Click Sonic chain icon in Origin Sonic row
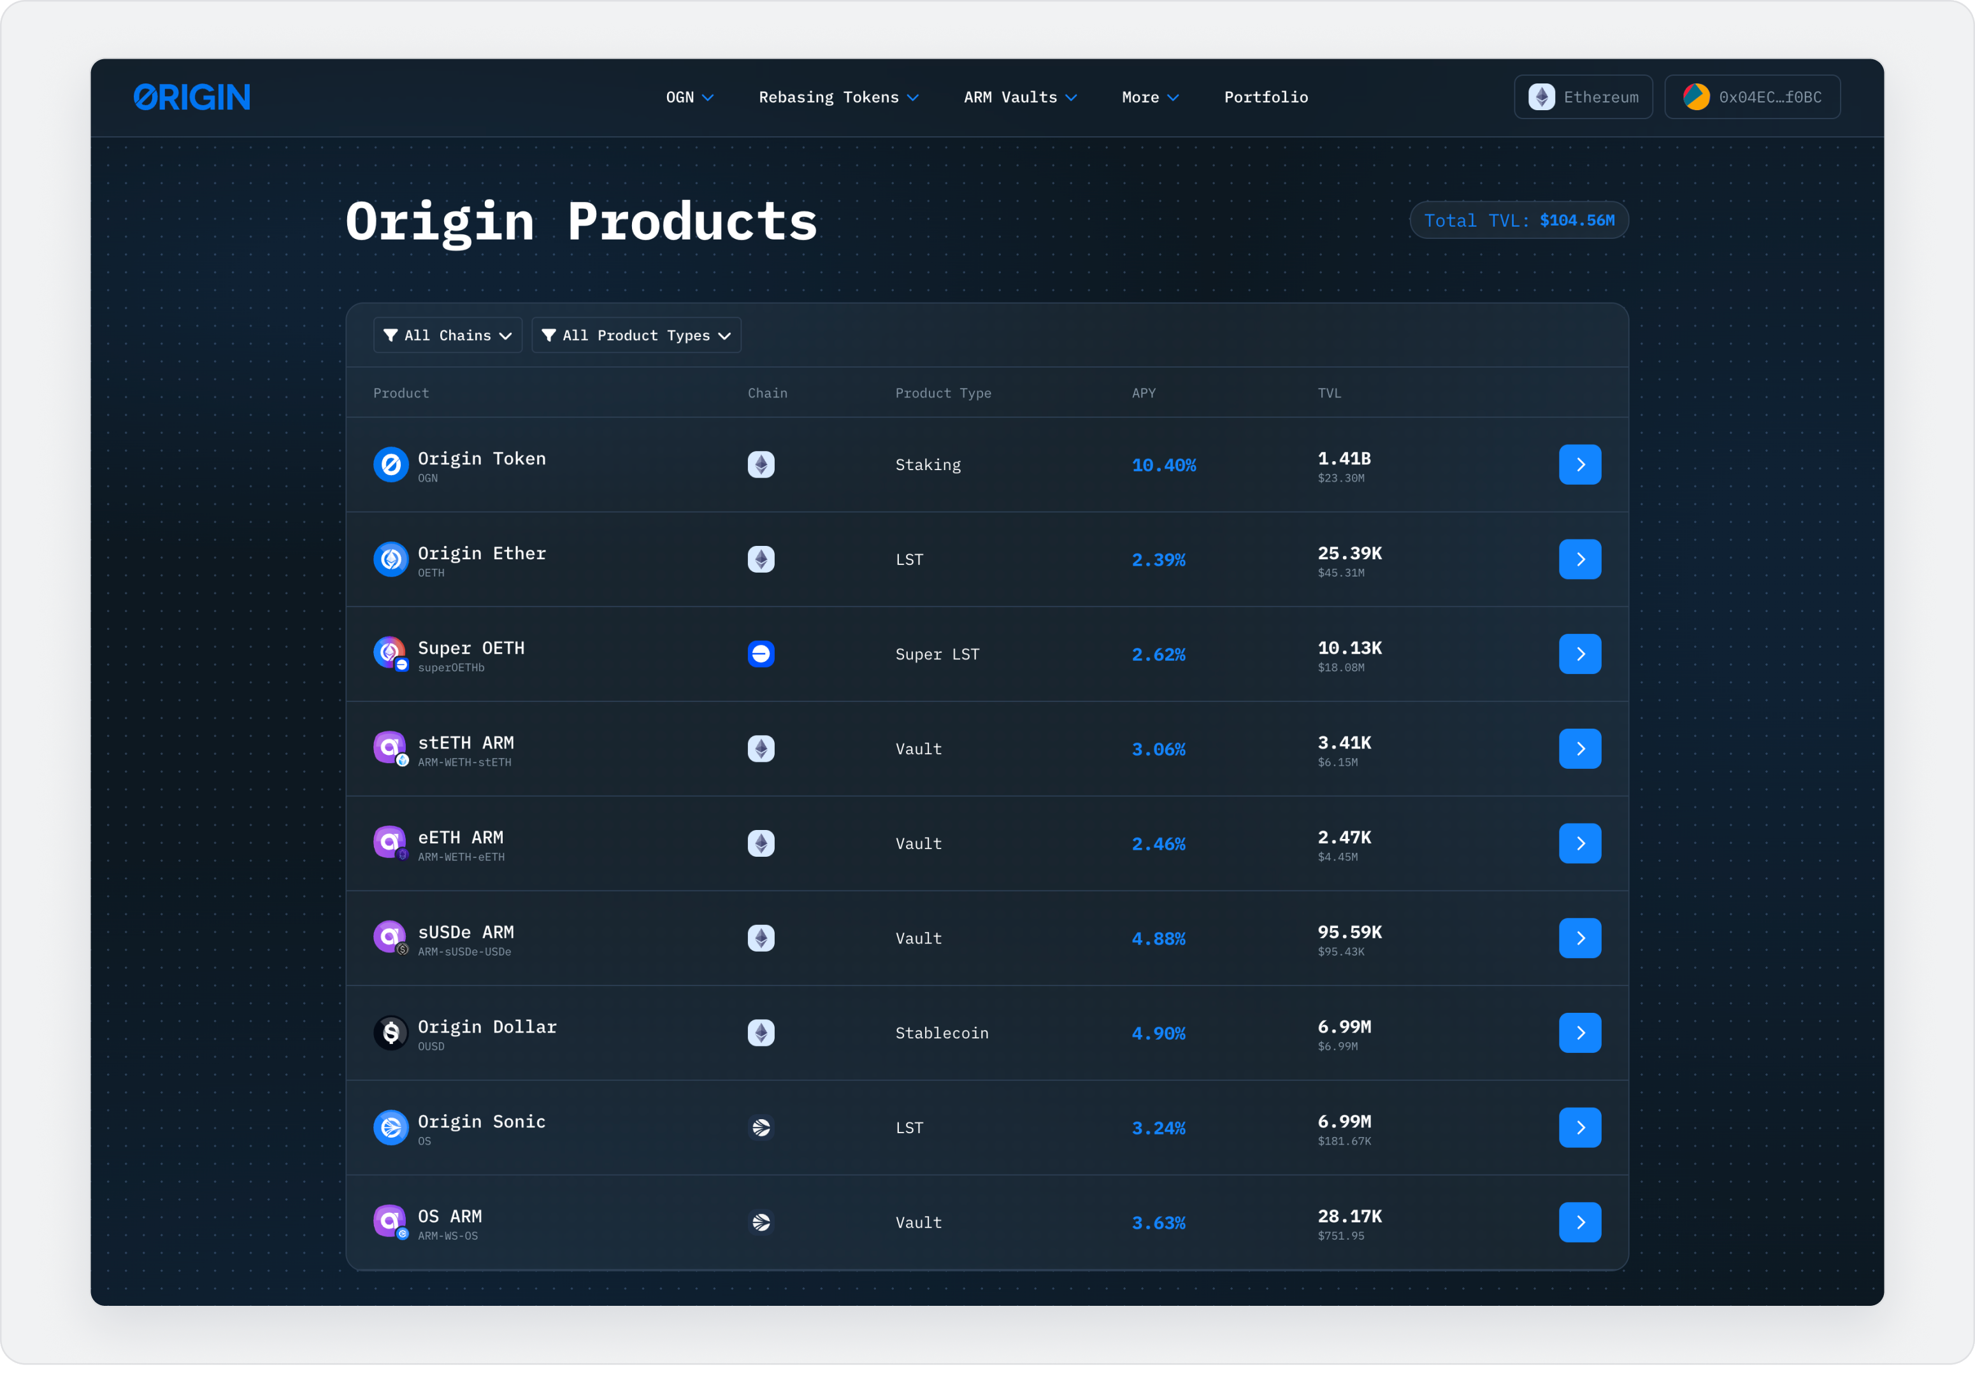The height and width of the screenshot is (1381, 1975). coord(761,1127)
